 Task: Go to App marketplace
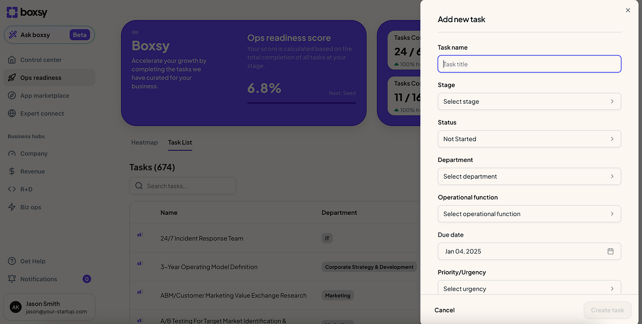[49, 96]
